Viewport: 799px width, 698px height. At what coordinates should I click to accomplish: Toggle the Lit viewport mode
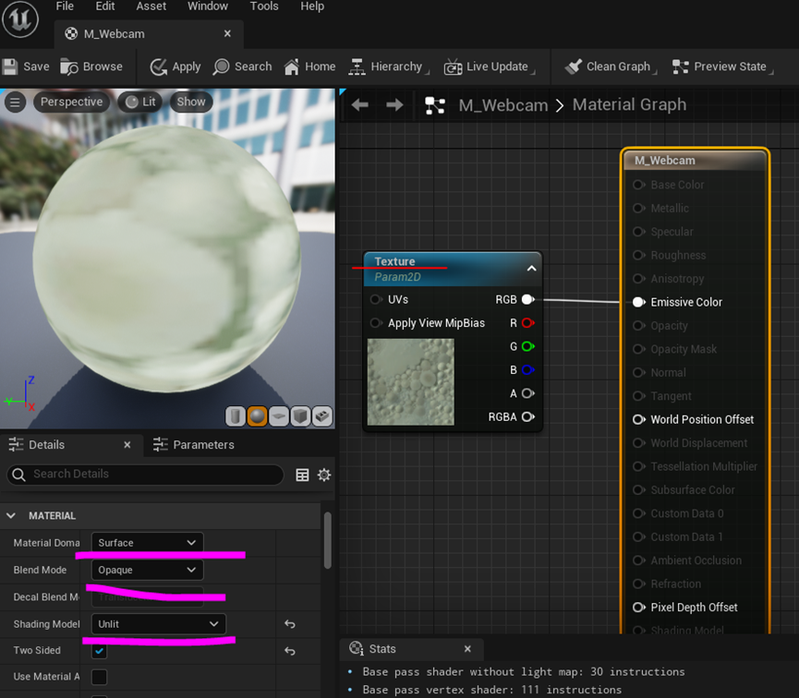click(x=139, y=102)
